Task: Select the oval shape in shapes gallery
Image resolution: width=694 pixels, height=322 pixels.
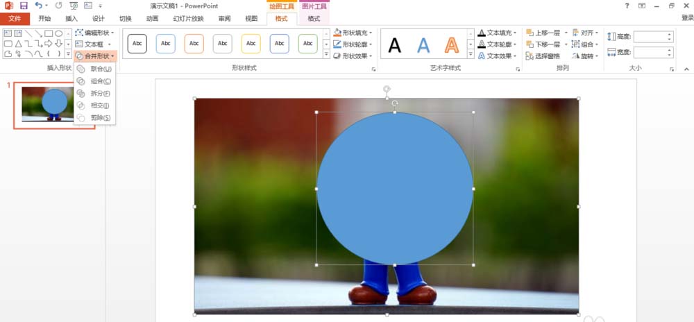Action: (58, 33)
